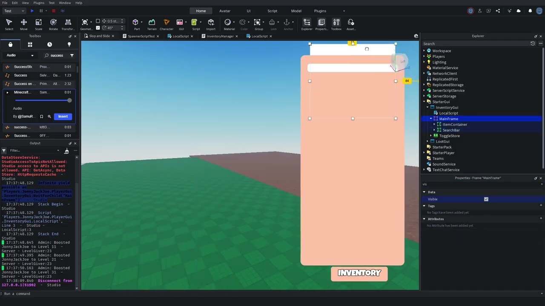545x306 pixels.
Task: Toggle the Visible property checkbox
Action: [x=486, y=199]
